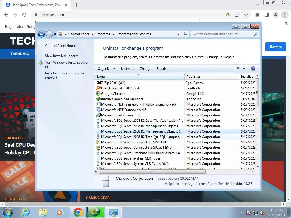Open the more view options dropdown arrow
The image size is (291, 218).
click(244, 69)
